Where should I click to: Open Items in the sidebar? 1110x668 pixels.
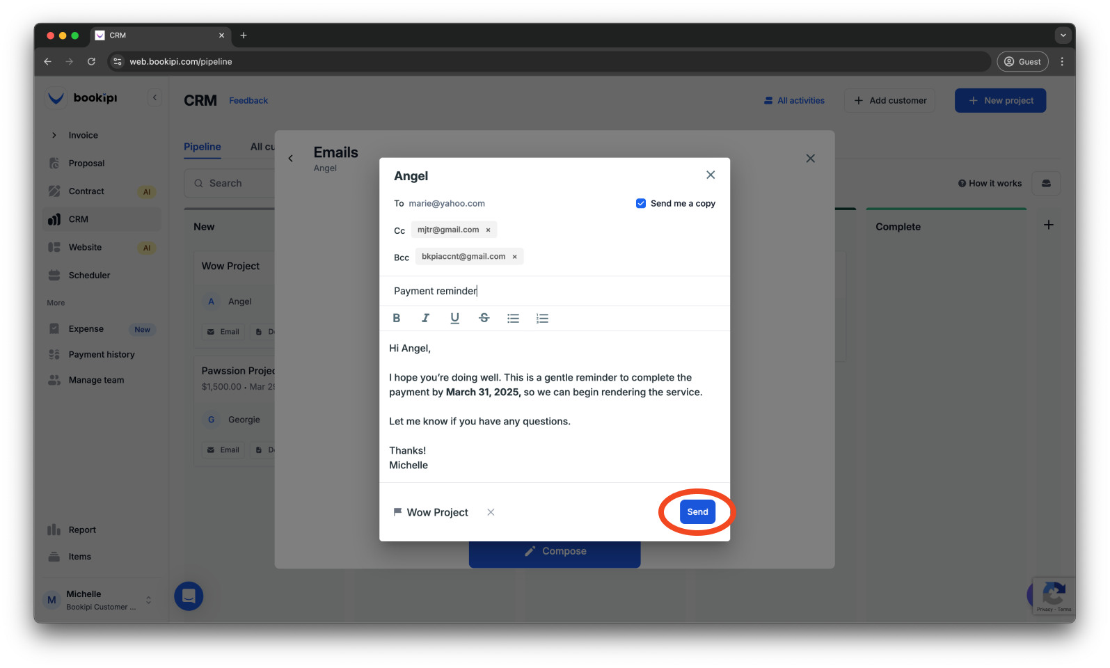click(102, 557)
